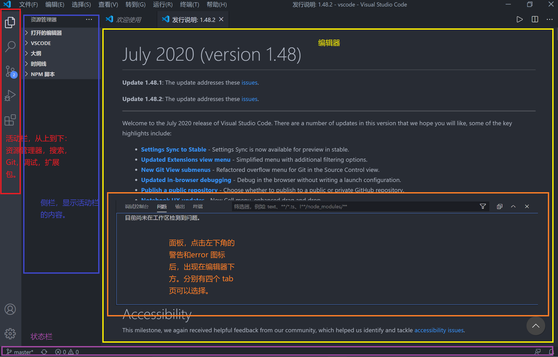Image resolution: width=558 pixels, height=357 pixels.
Task: Close the bottom panel
Action: click(527, 206)
